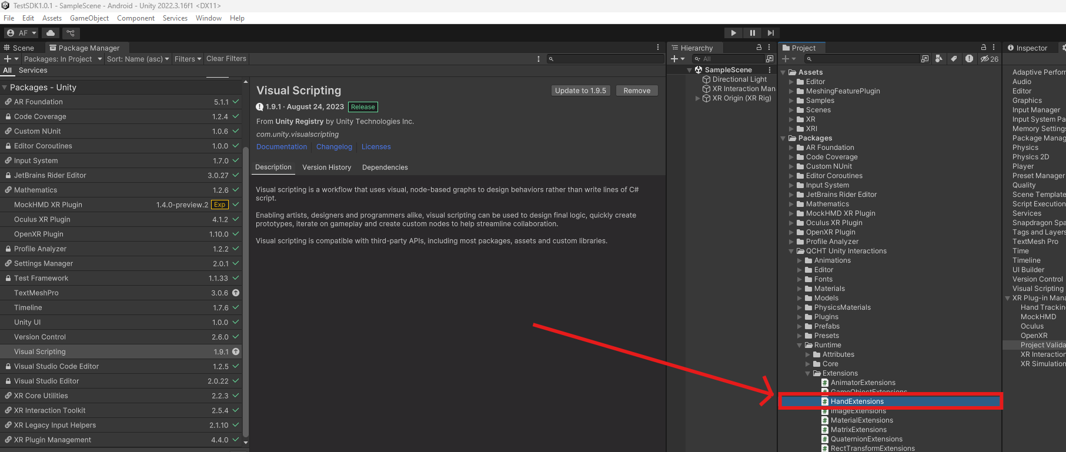Collapse the SampleScene hierarchy root
The width and height of the screenshot is (1066, 452).
[689, 70]
